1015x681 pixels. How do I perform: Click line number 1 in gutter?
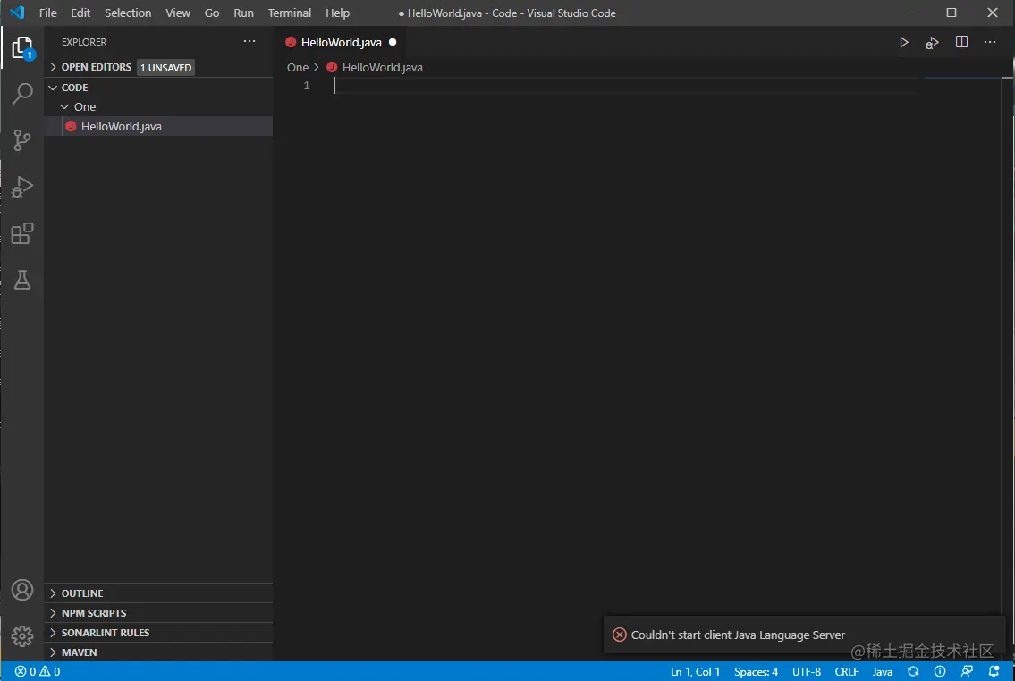307,86
